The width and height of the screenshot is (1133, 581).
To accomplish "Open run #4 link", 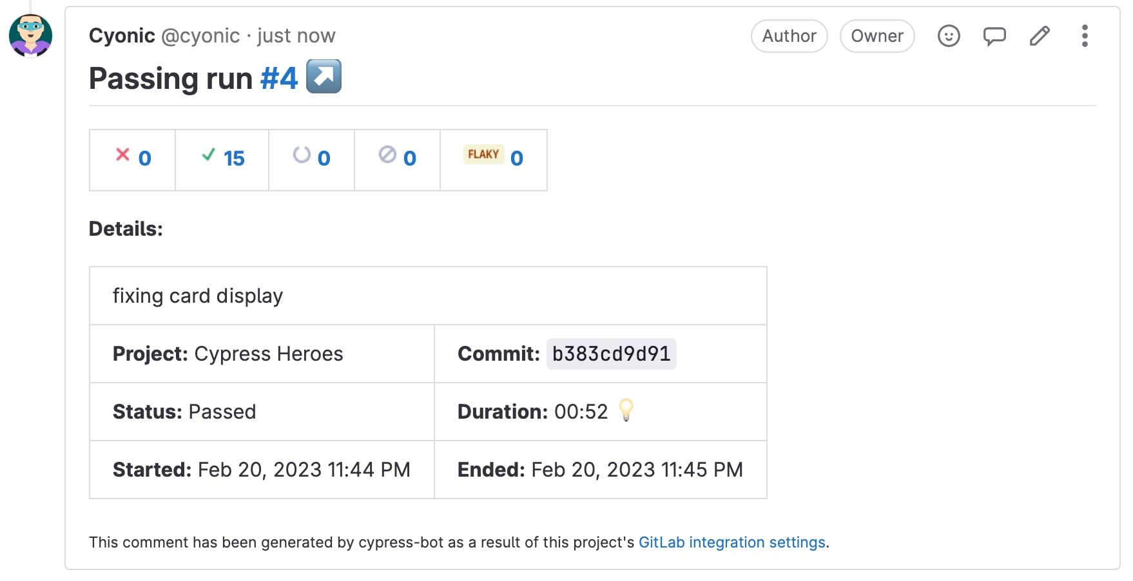I will point(279,79).
